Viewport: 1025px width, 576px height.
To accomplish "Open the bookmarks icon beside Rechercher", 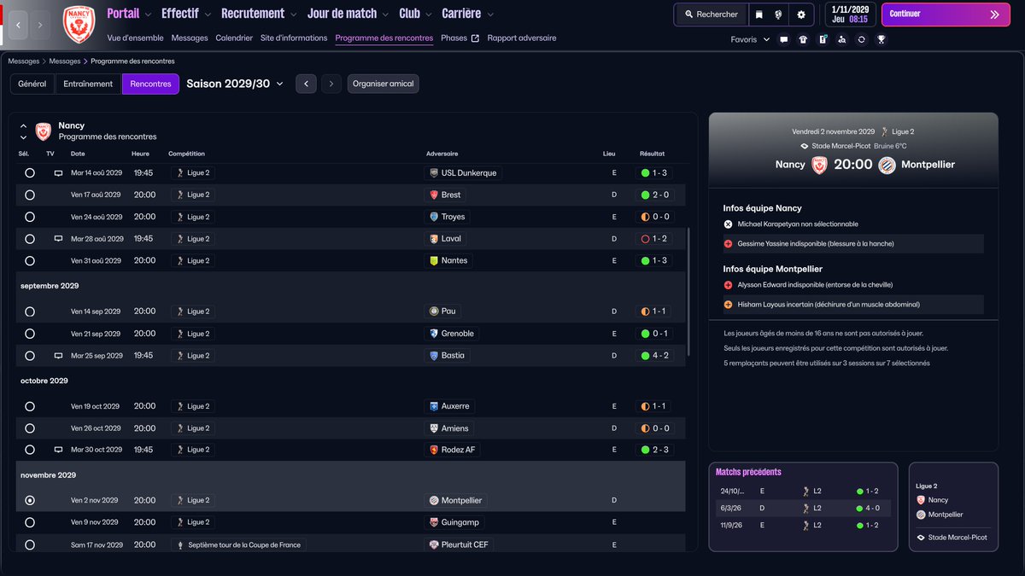I will tap(758, 15).
